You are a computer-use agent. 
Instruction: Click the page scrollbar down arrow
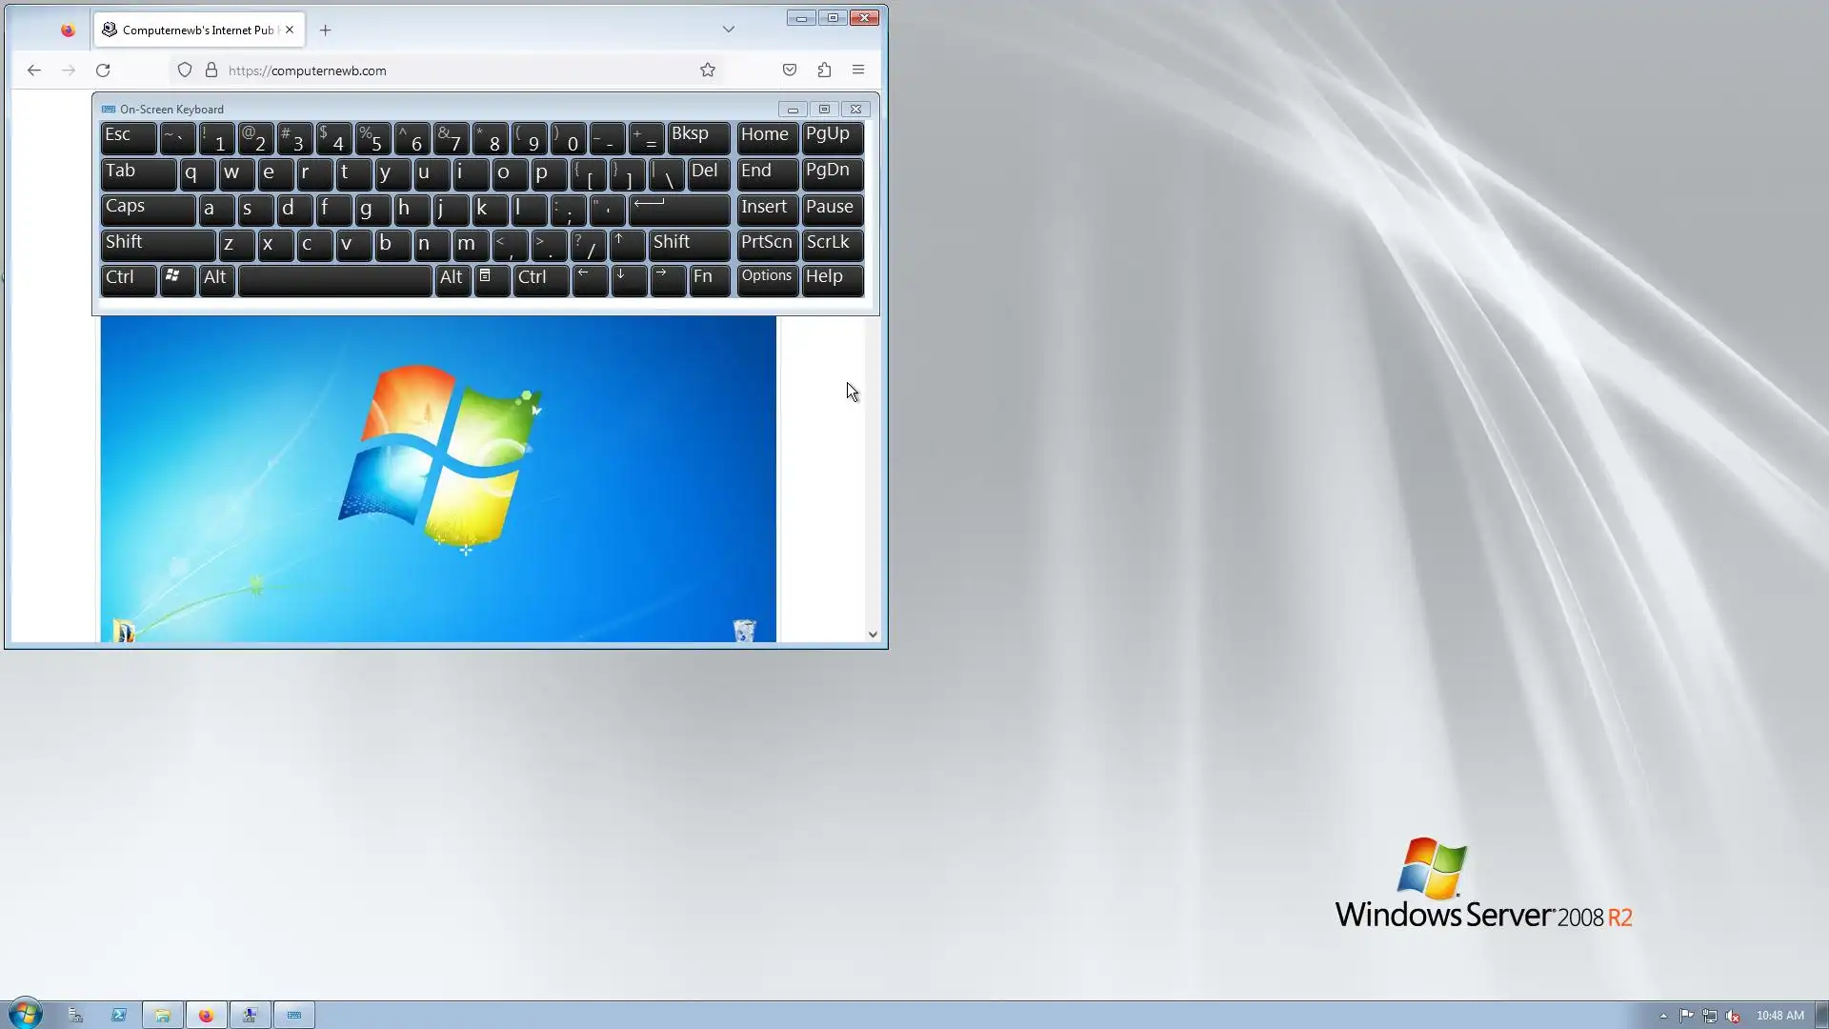coord(873,635)
